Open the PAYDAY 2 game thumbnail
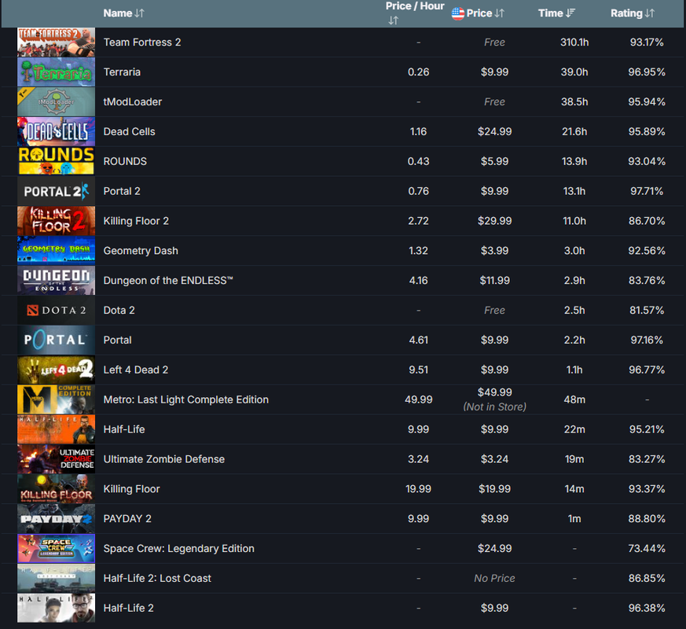 [56, 518]
